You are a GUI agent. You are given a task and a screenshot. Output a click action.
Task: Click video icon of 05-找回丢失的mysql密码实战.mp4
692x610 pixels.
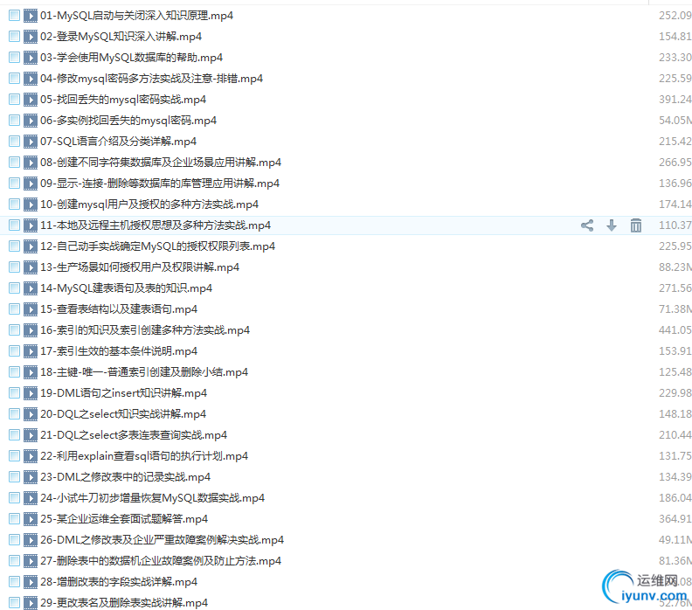[31, 100]
